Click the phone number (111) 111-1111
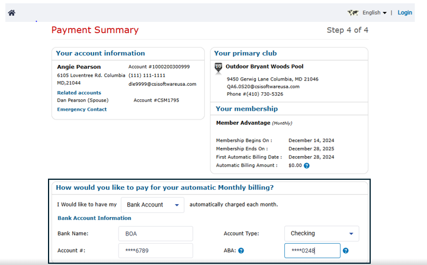427x265 pixels. [x=147, y=75]
